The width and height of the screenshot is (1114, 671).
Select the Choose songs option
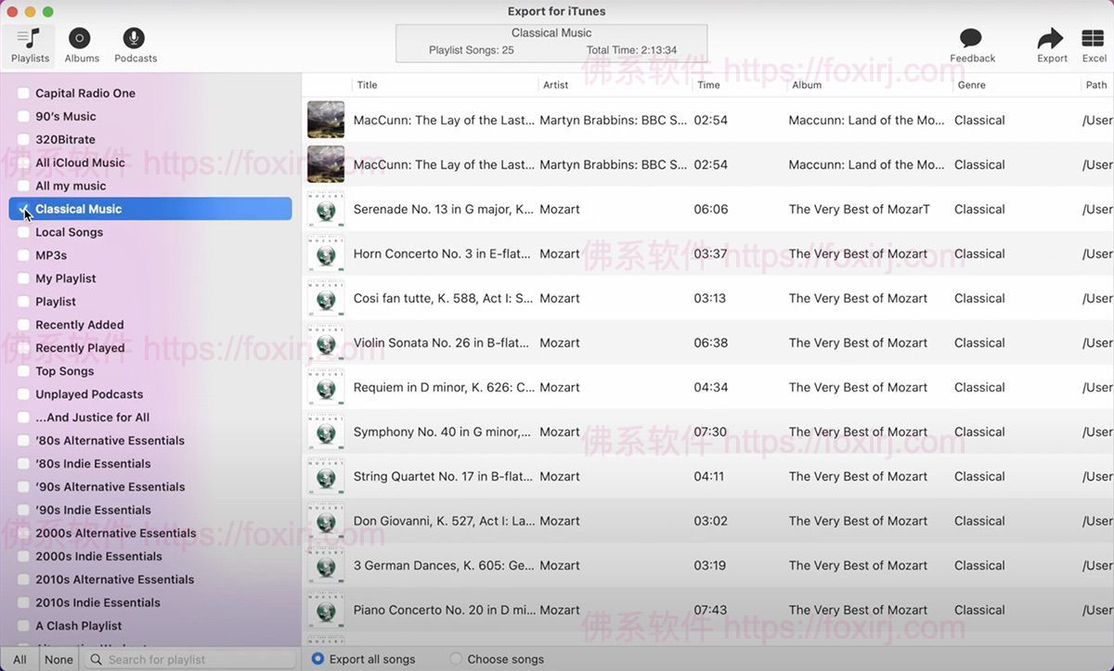pyautogui.click(x=455, y=659)
